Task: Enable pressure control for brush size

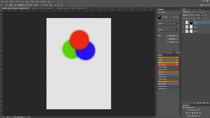Action: [66, 5]
